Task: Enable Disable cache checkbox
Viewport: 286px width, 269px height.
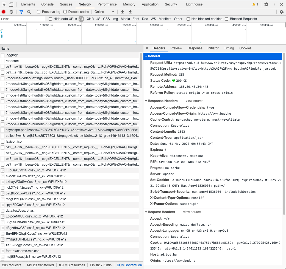Action: [x=65, y=12]
